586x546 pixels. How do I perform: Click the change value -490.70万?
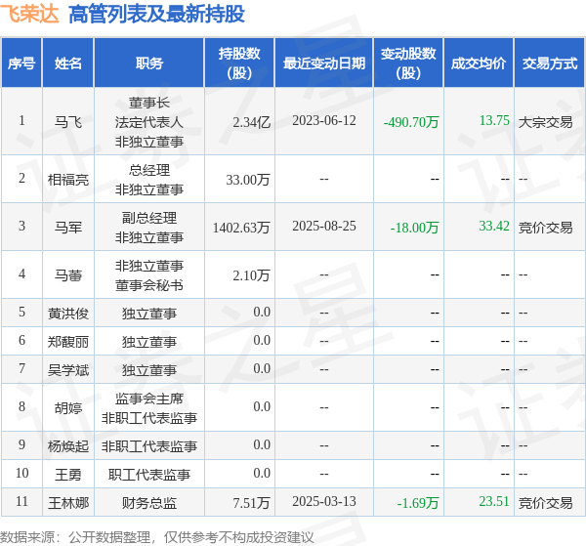point(411,122)
